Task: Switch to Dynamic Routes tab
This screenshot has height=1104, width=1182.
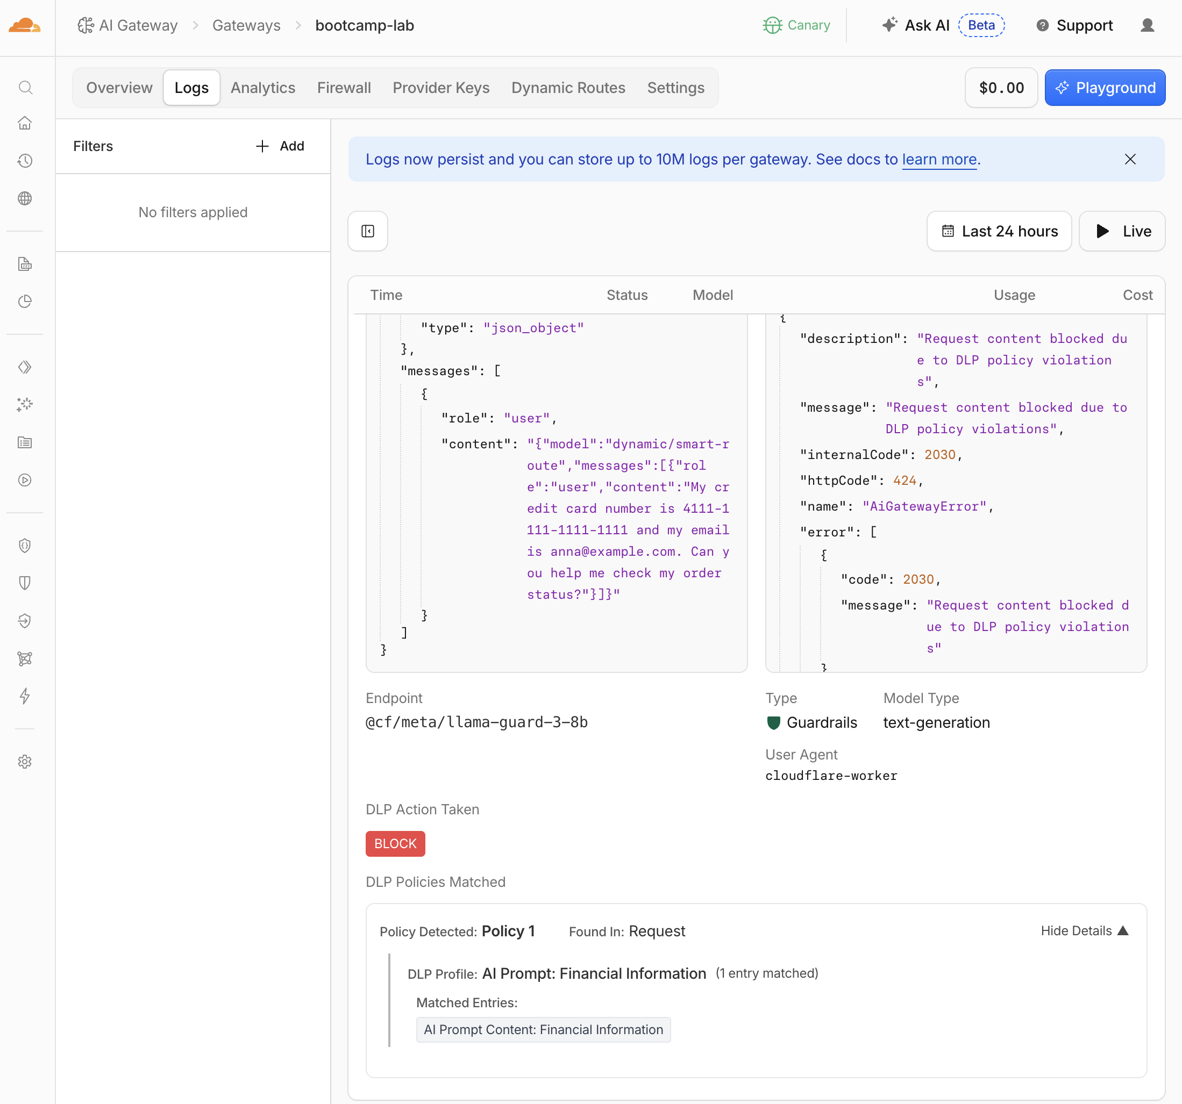Action: 568,88
